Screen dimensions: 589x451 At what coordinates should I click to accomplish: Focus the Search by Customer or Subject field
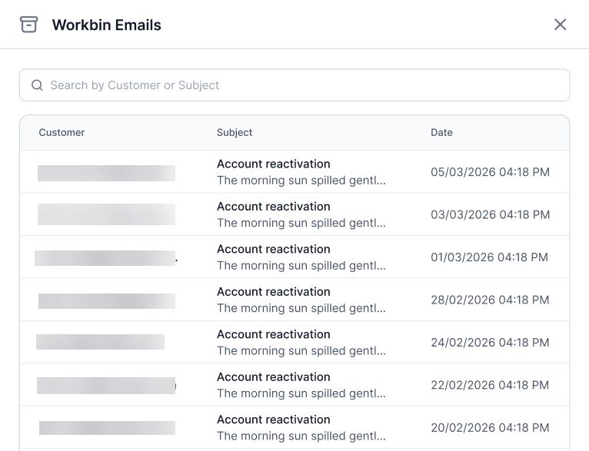click(x=294, y=85)
